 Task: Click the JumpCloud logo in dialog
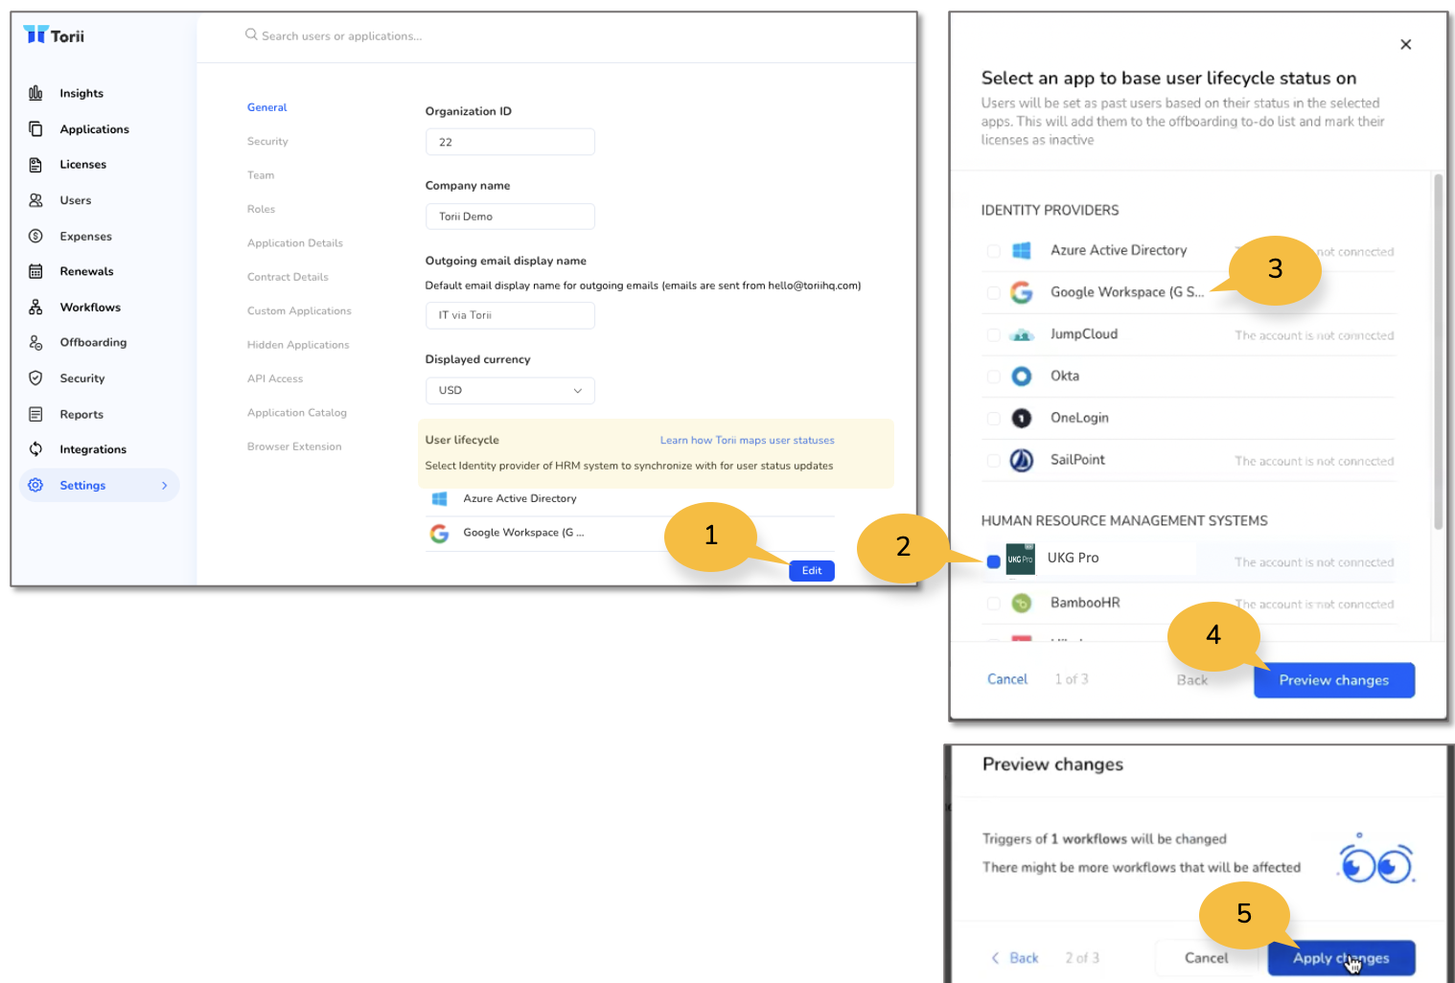pyautogui.click(x=1022, y=334)
